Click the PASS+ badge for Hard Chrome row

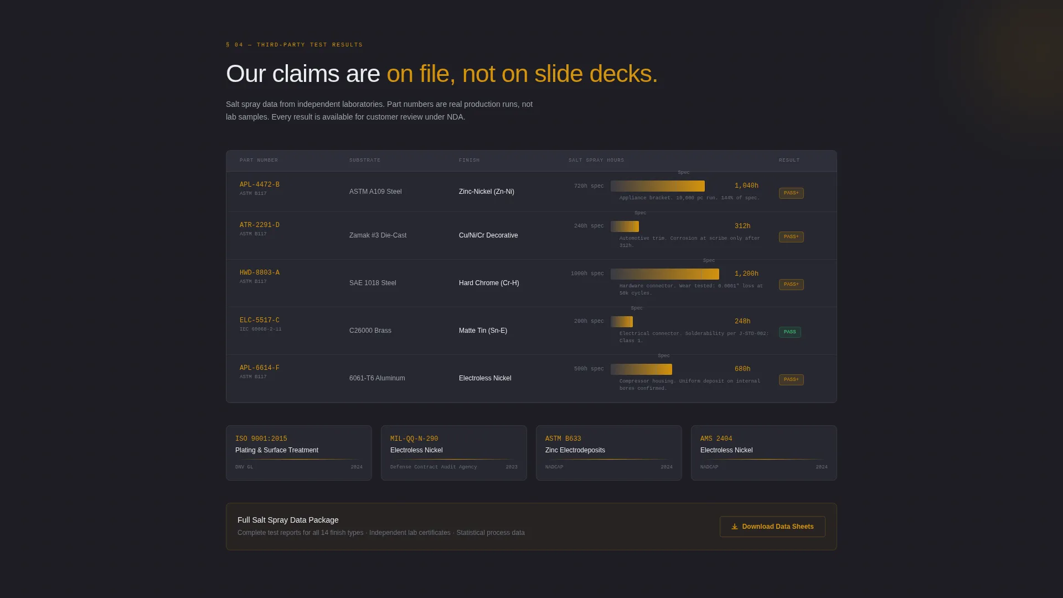[x=791, y=285]
